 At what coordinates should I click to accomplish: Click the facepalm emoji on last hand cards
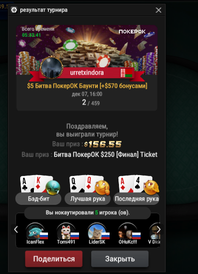151,188
